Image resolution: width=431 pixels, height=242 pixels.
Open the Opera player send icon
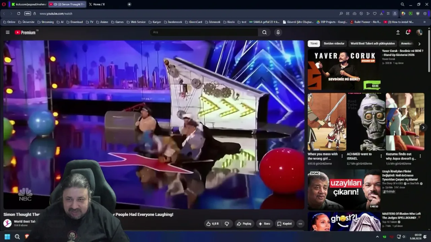point(368,13)
